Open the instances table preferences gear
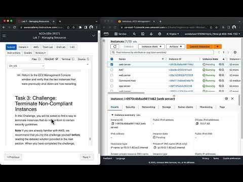Viewport: 243px width, 182px height. tap(235, 53)
